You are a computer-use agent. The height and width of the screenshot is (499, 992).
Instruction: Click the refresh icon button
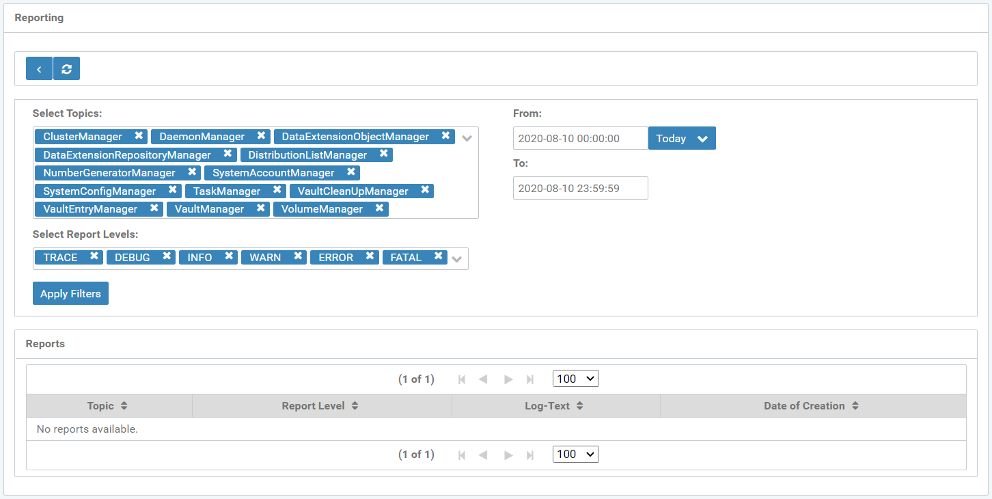coord(66,68)
